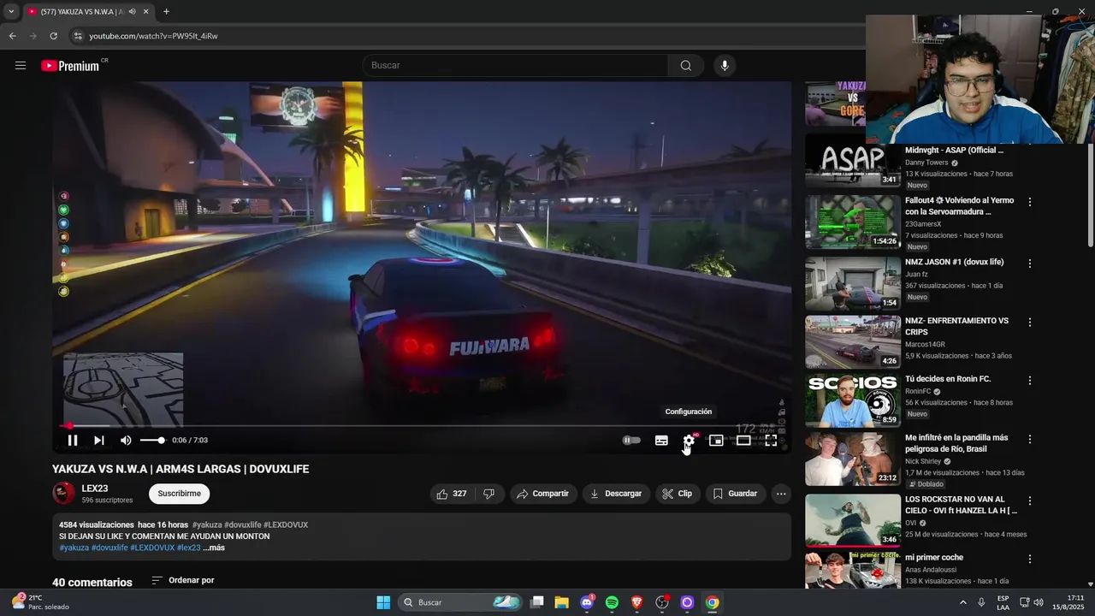Open options for Fallout4 video

[x=1030, y=203]
